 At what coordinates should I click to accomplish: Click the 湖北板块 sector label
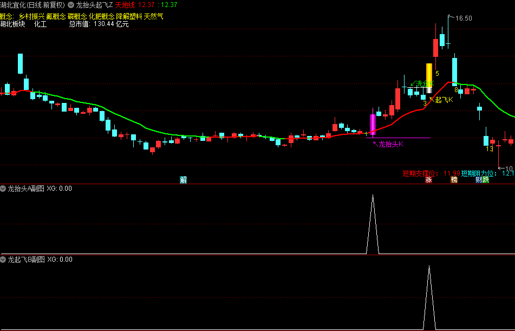click(x=12, y=24)
